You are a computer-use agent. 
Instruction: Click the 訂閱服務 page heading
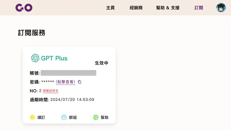pyautogui.click(x=32, y=33)
